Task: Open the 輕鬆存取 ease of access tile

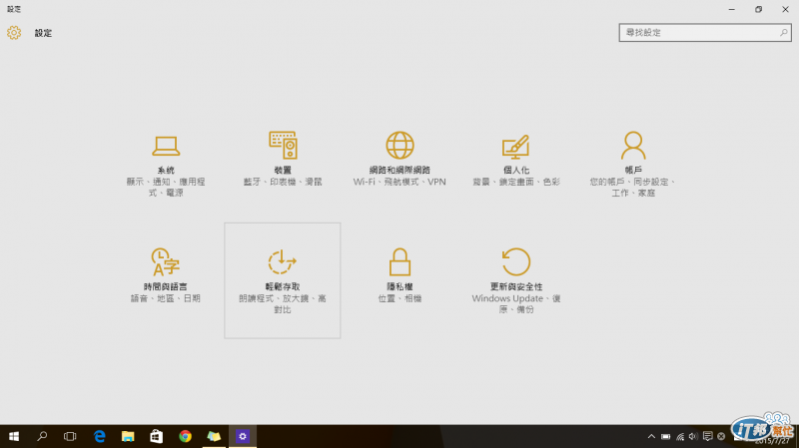Action: (283, 280)
